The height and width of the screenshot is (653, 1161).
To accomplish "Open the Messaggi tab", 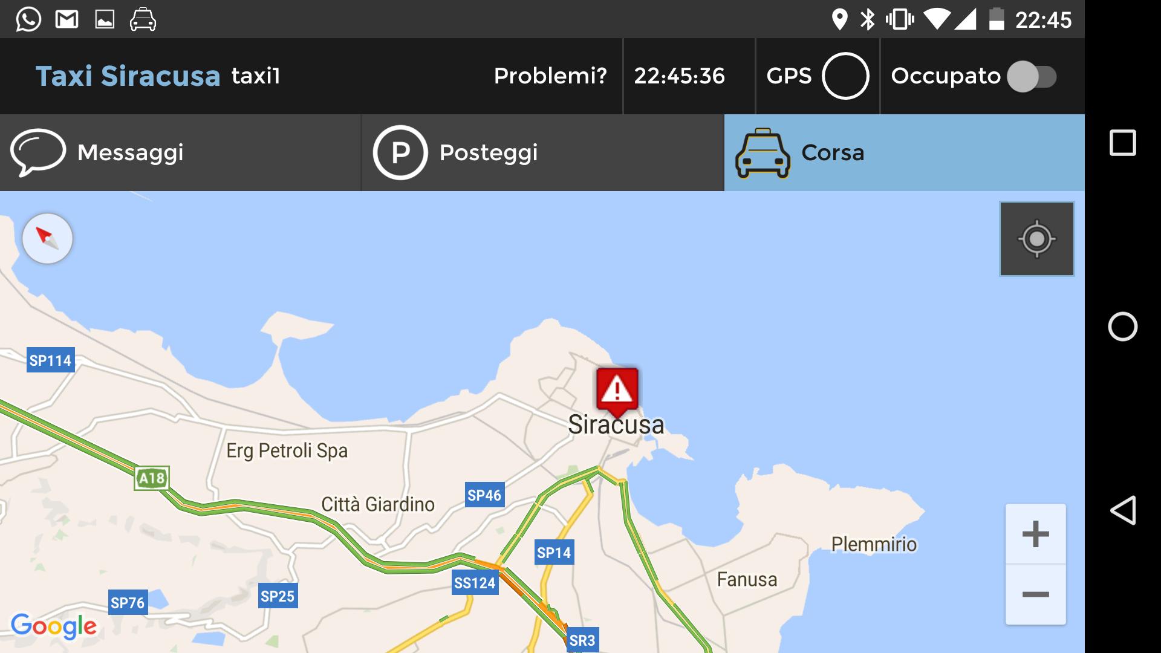I will coord(180,153).
